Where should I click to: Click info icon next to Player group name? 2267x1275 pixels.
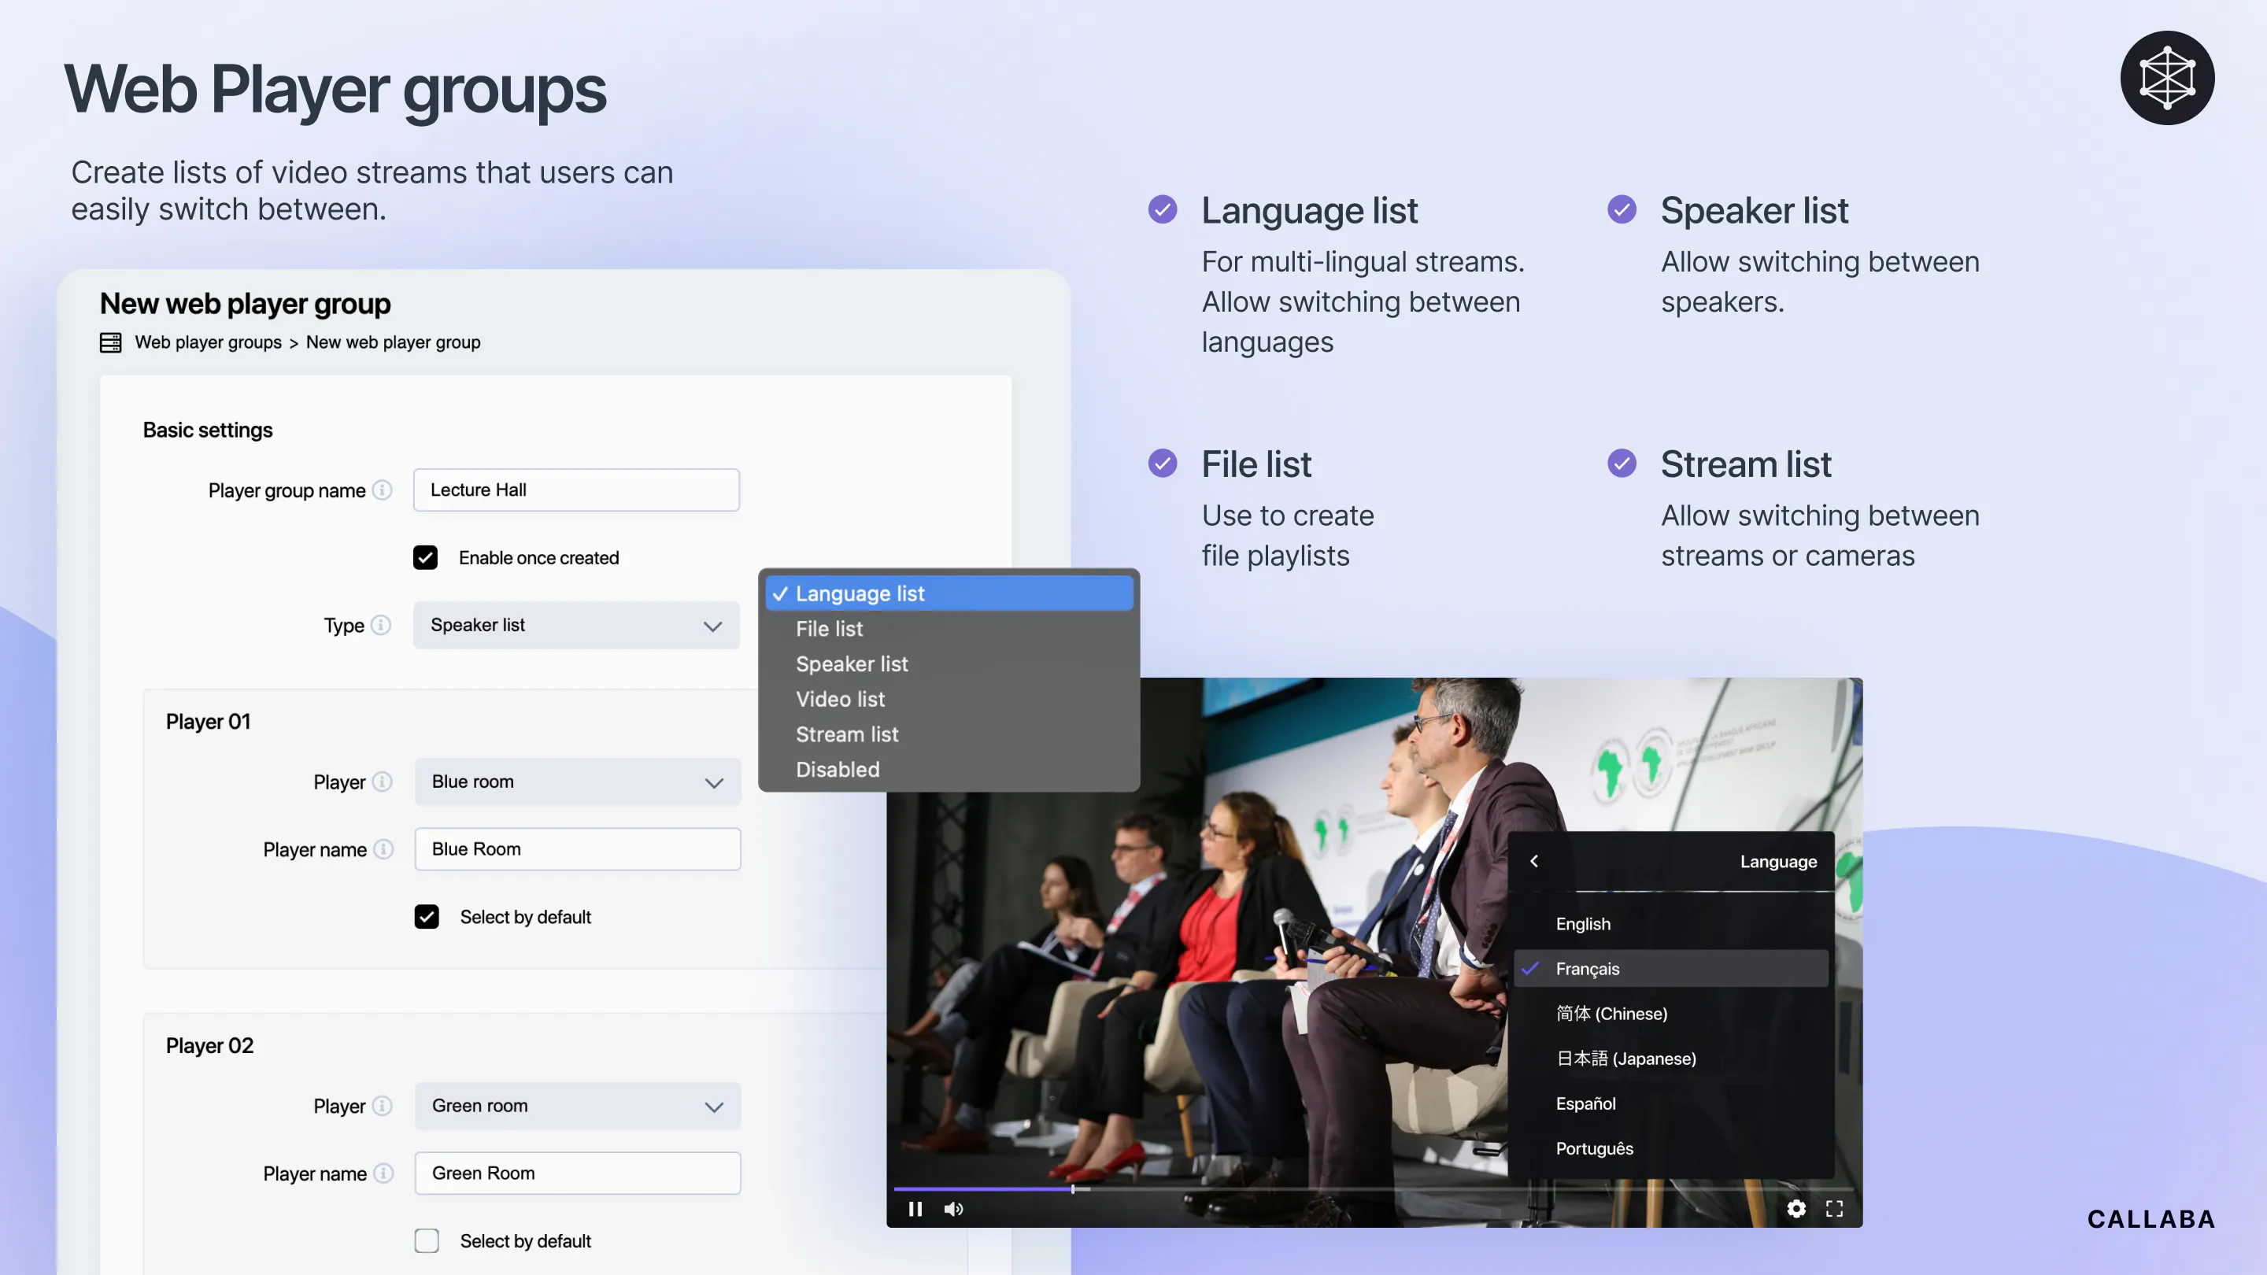click(x=382, y=490)
